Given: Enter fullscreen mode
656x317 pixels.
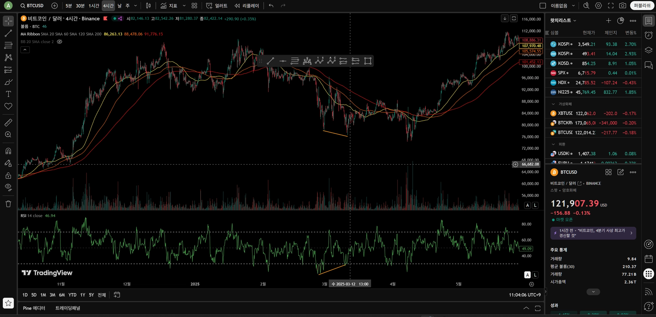Looking at the screenshot, I should tap(611, 5).
